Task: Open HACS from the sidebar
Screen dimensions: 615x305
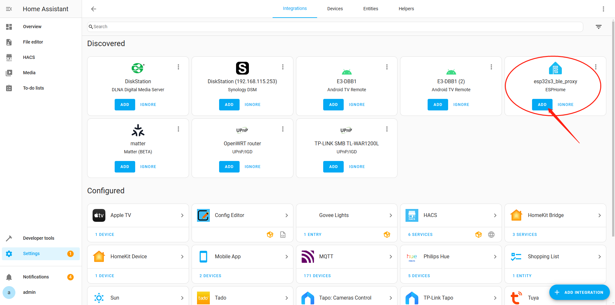Action: [29, 57]
